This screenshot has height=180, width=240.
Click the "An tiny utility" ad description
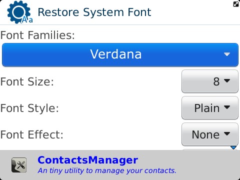(107, 170)
